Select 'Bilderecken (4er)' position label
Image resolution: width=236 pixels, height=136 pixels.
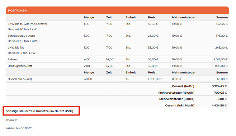pyautogui.click(x=20, y=79)
